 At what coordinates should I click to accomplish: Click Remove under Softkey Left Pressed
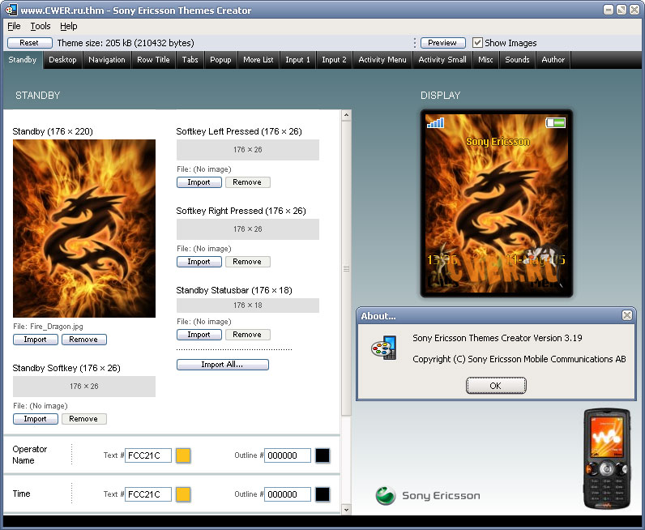pyautogui.click(x=248, y=182)
